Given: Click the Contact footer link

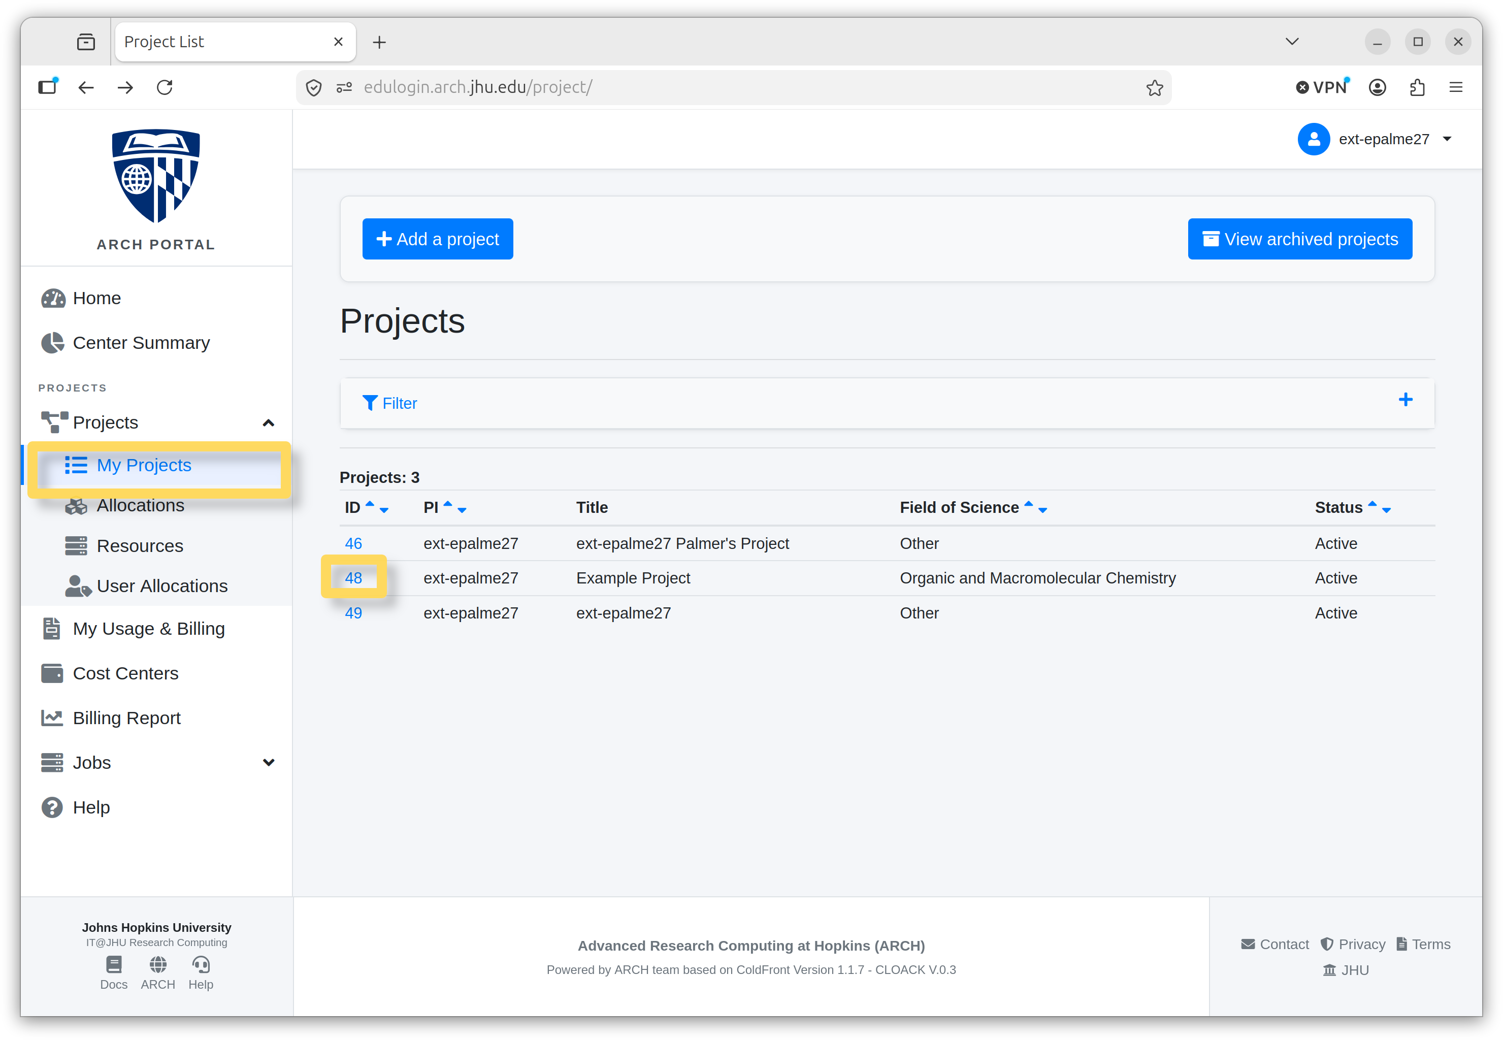Looking at the screenshot, I should [1275, 944].
